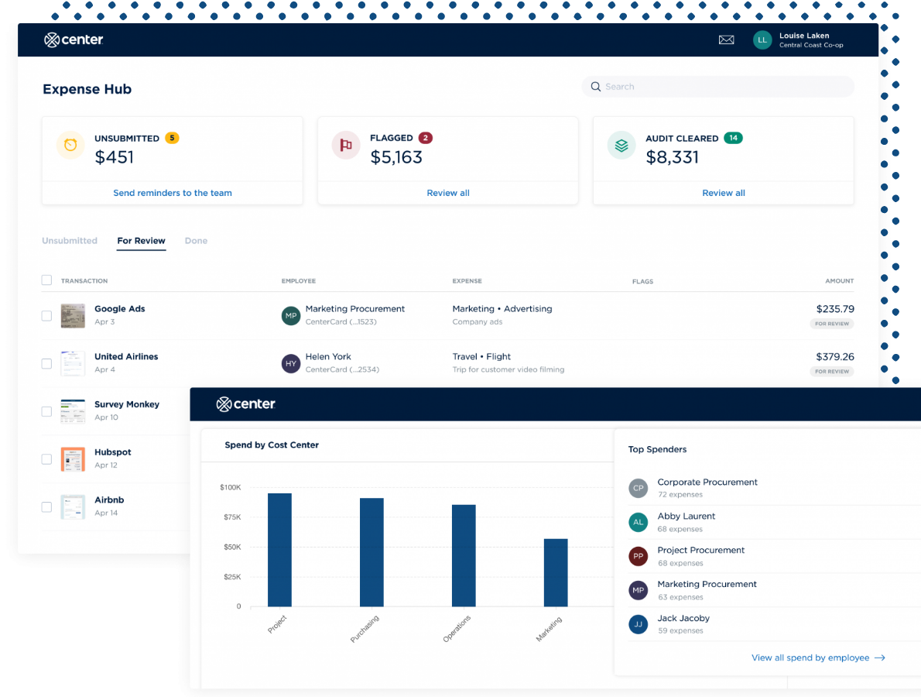921x697 pixels.
Task: Check the Survey Monkey transaction checkbox
Action: (46, 411)
